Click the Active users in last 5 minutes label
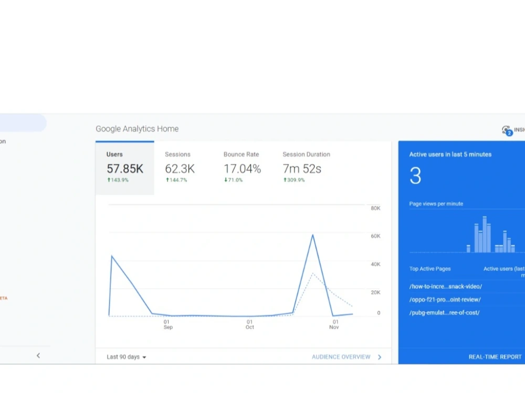 click(x=450, y=155)
